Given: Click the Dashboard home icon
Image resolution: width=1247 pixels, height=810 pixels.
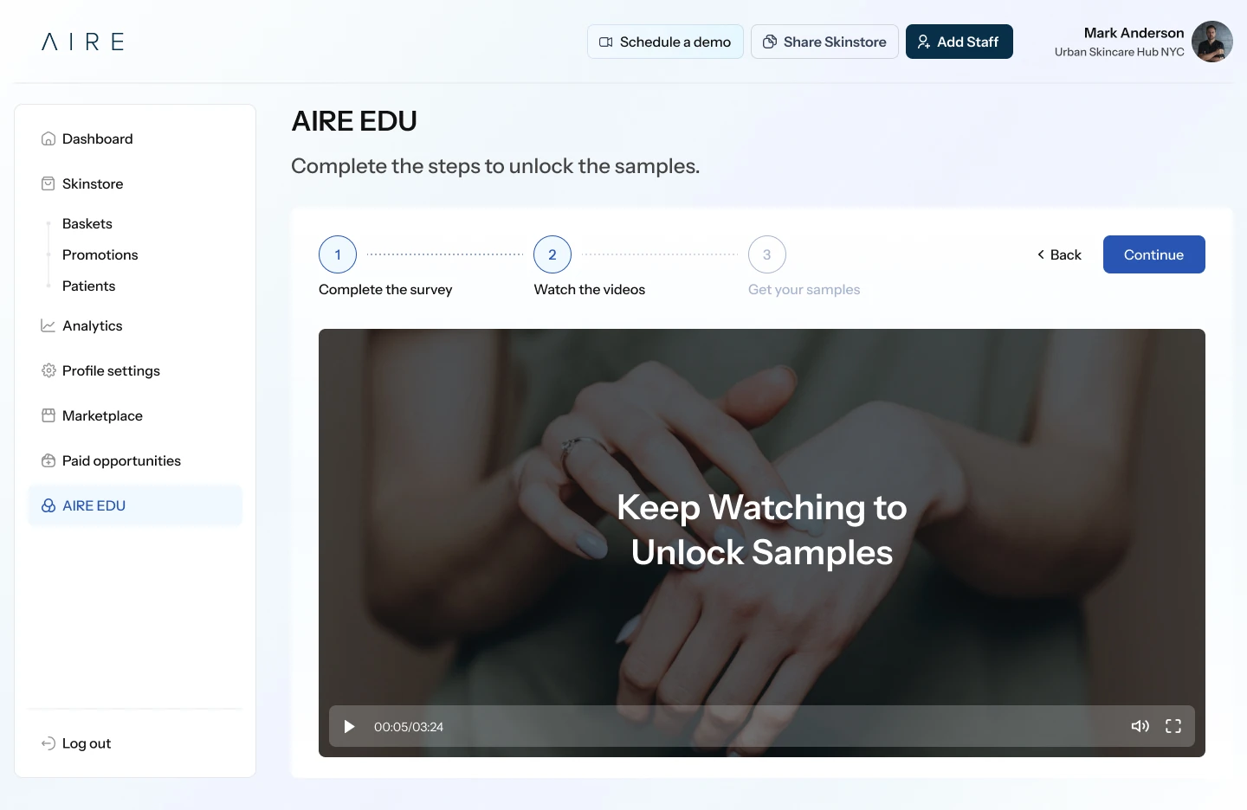Looking at the screenshot, I should click(x=48, y=138).
